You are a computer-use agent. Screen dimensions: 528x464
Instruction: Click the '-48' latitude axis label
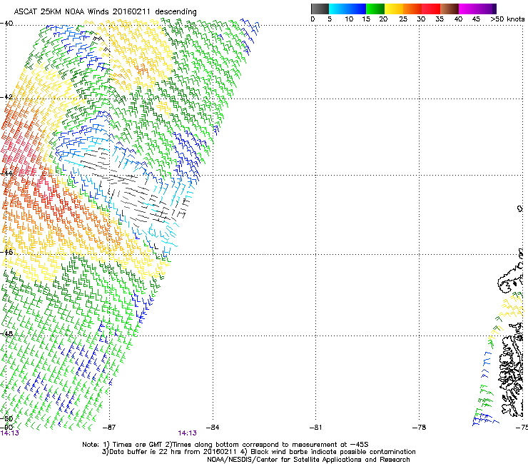[6, 333]
